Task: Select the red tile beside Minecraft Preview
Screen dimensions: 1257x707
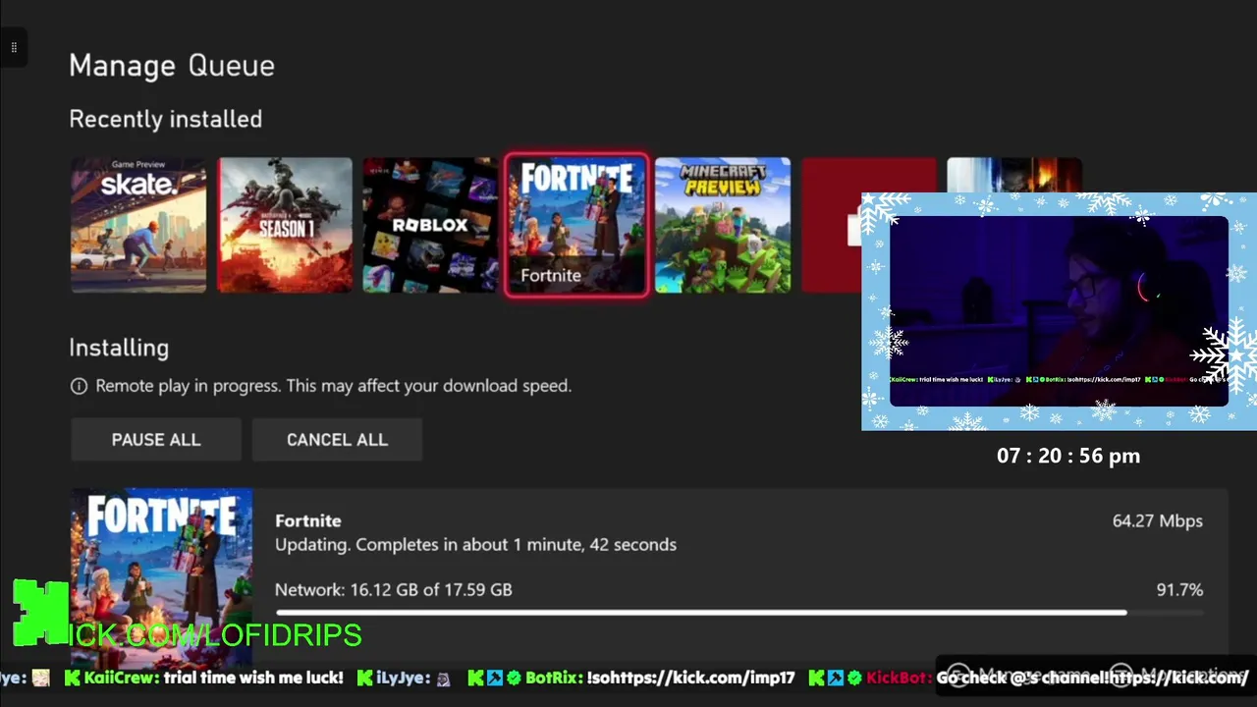Action: point(831,225)
